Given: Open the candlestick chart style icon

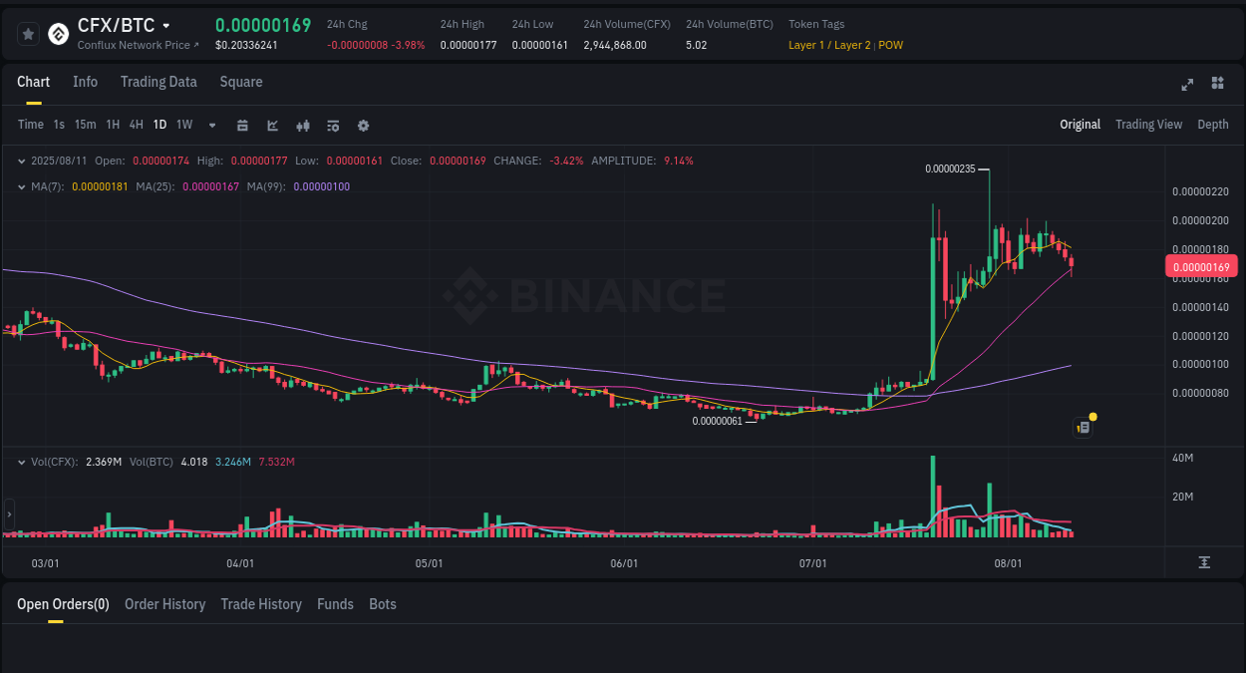Looking at the screenshot, I should [x=303, y=126].
